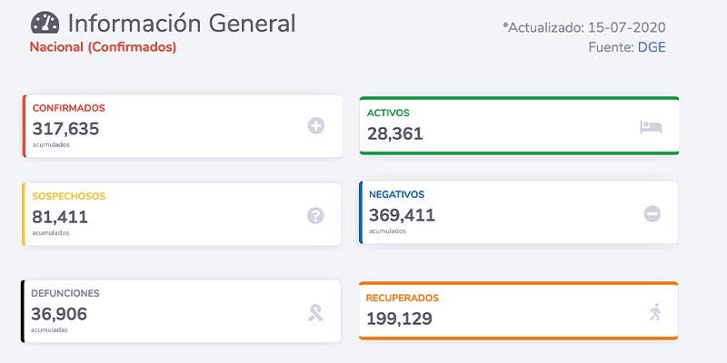Click the bed icon in Activos card
Viewport: 727px width, 363px height.
[x=651, y=127]
